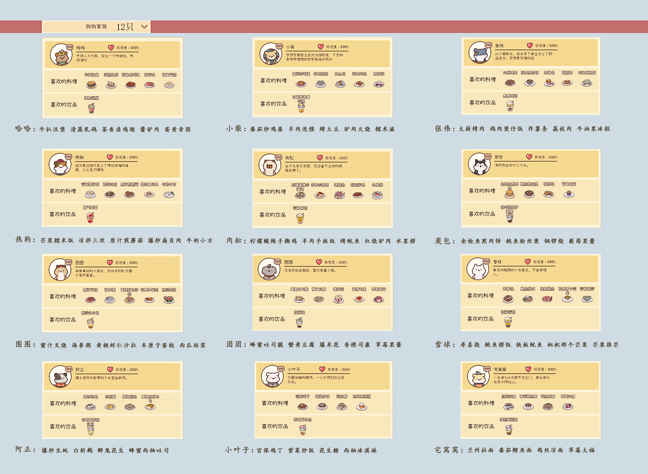
Task: Select the 番茄炒鸡蛋 dish icon in 小柴's card
Action: (x=301, y=84)
